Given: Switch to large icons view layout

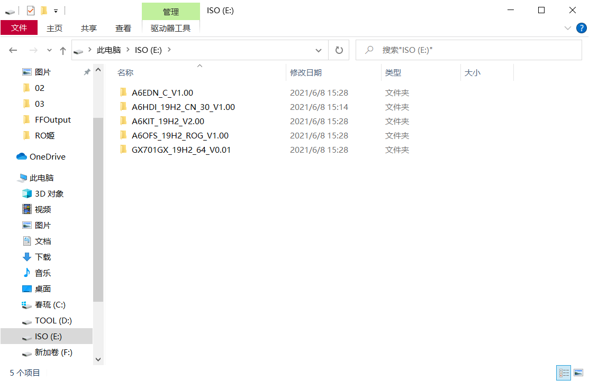Looking at the screenshot, I should [578, 373].
